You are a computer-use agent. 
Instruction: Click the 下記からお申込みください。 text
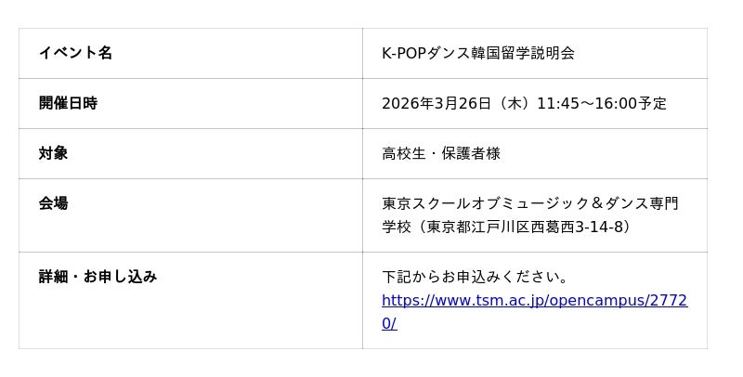476,277
